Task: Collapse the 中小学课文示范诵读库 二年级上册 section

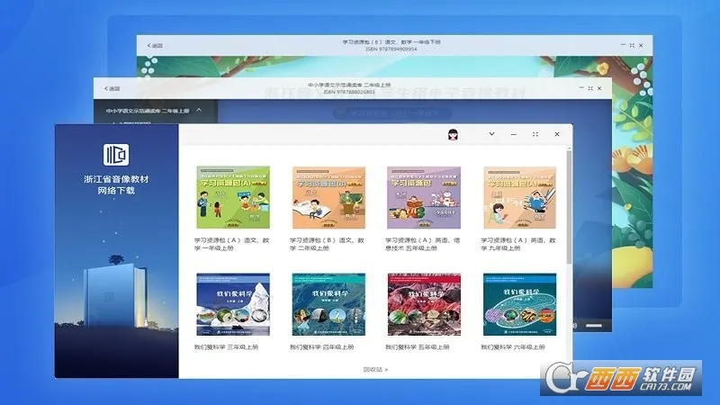Action: (199, 111)
